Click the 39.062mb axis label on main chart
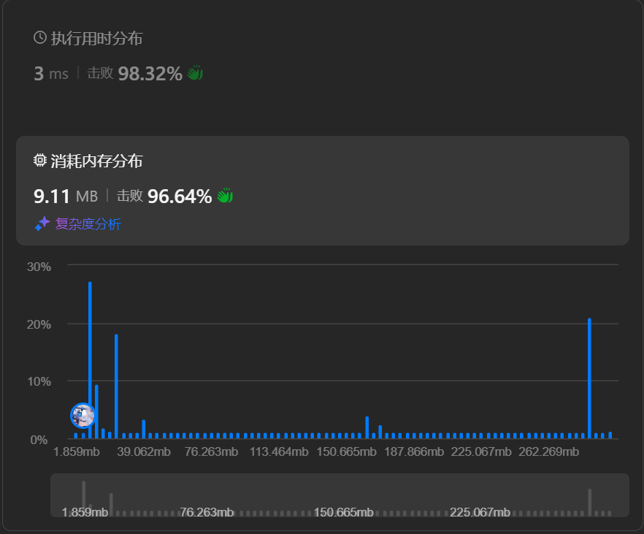 coord(144,451)
